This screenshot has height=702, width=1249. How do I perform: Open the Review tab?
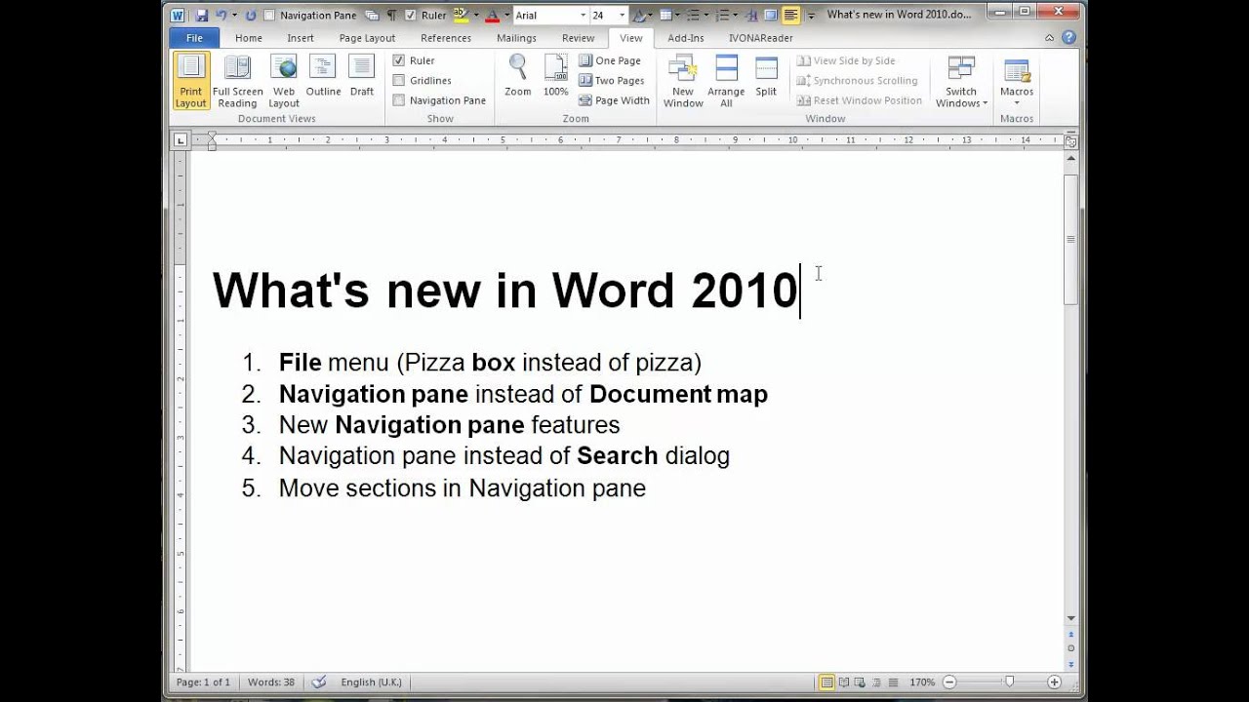point(578,38)
